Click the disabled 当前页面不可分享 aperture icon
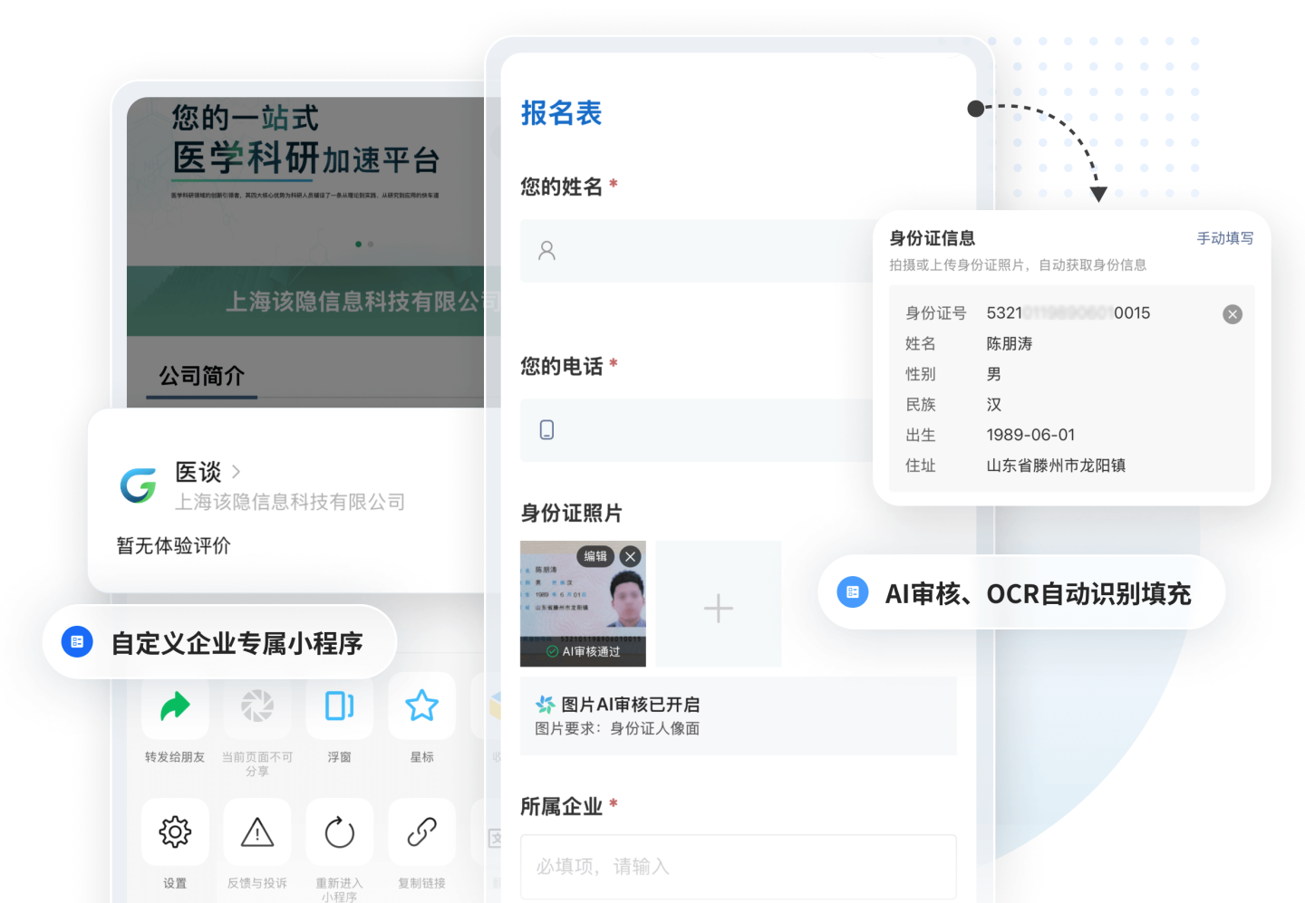 click(257, 706)
